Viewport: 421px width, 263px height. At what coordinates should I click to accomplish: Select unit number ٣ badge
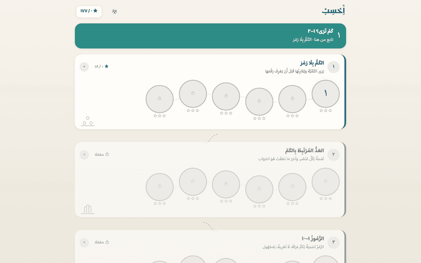point(333,242)
